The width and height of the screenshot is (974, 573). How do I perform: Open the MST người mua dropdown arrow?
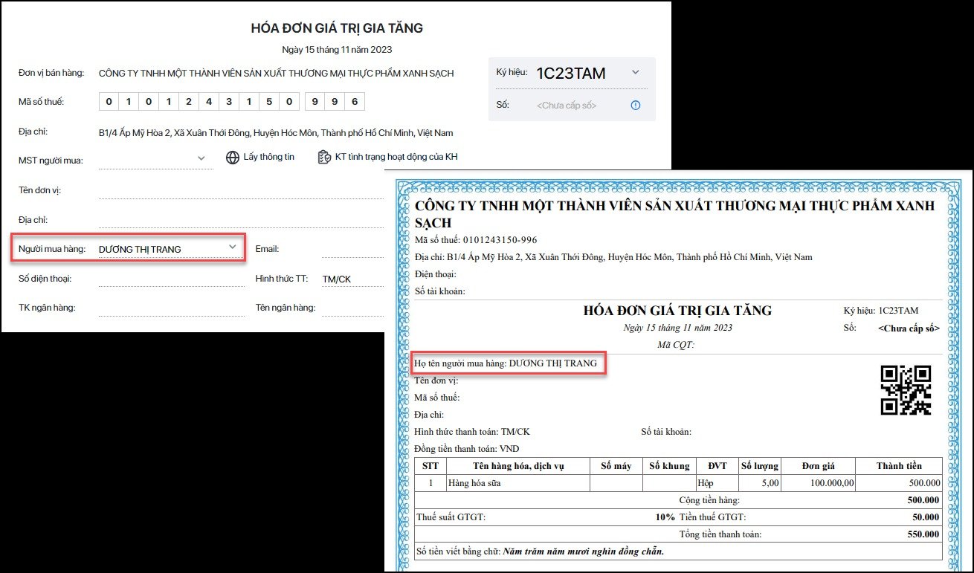click(x=201, y=158)
